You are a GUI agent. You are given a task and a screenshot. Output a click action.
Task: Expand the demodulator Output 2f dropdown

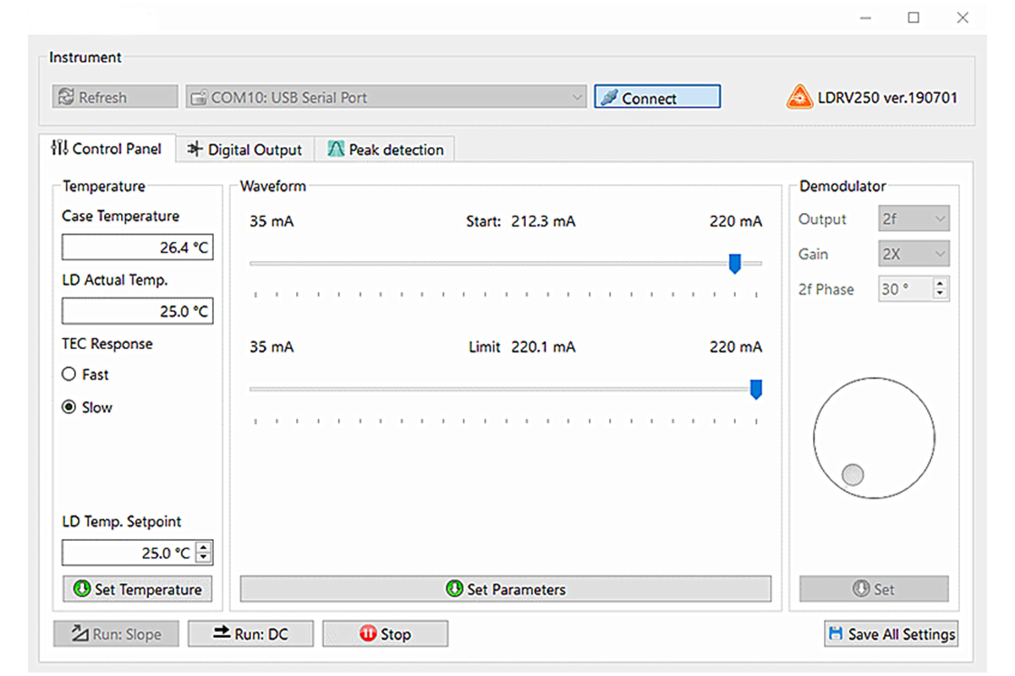pyautogui.click(x=914, y=219)
